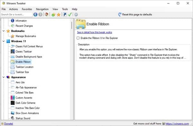Click the Alt+Tab Appearance icon
This screenshot has height=126, width=193.
13,88
